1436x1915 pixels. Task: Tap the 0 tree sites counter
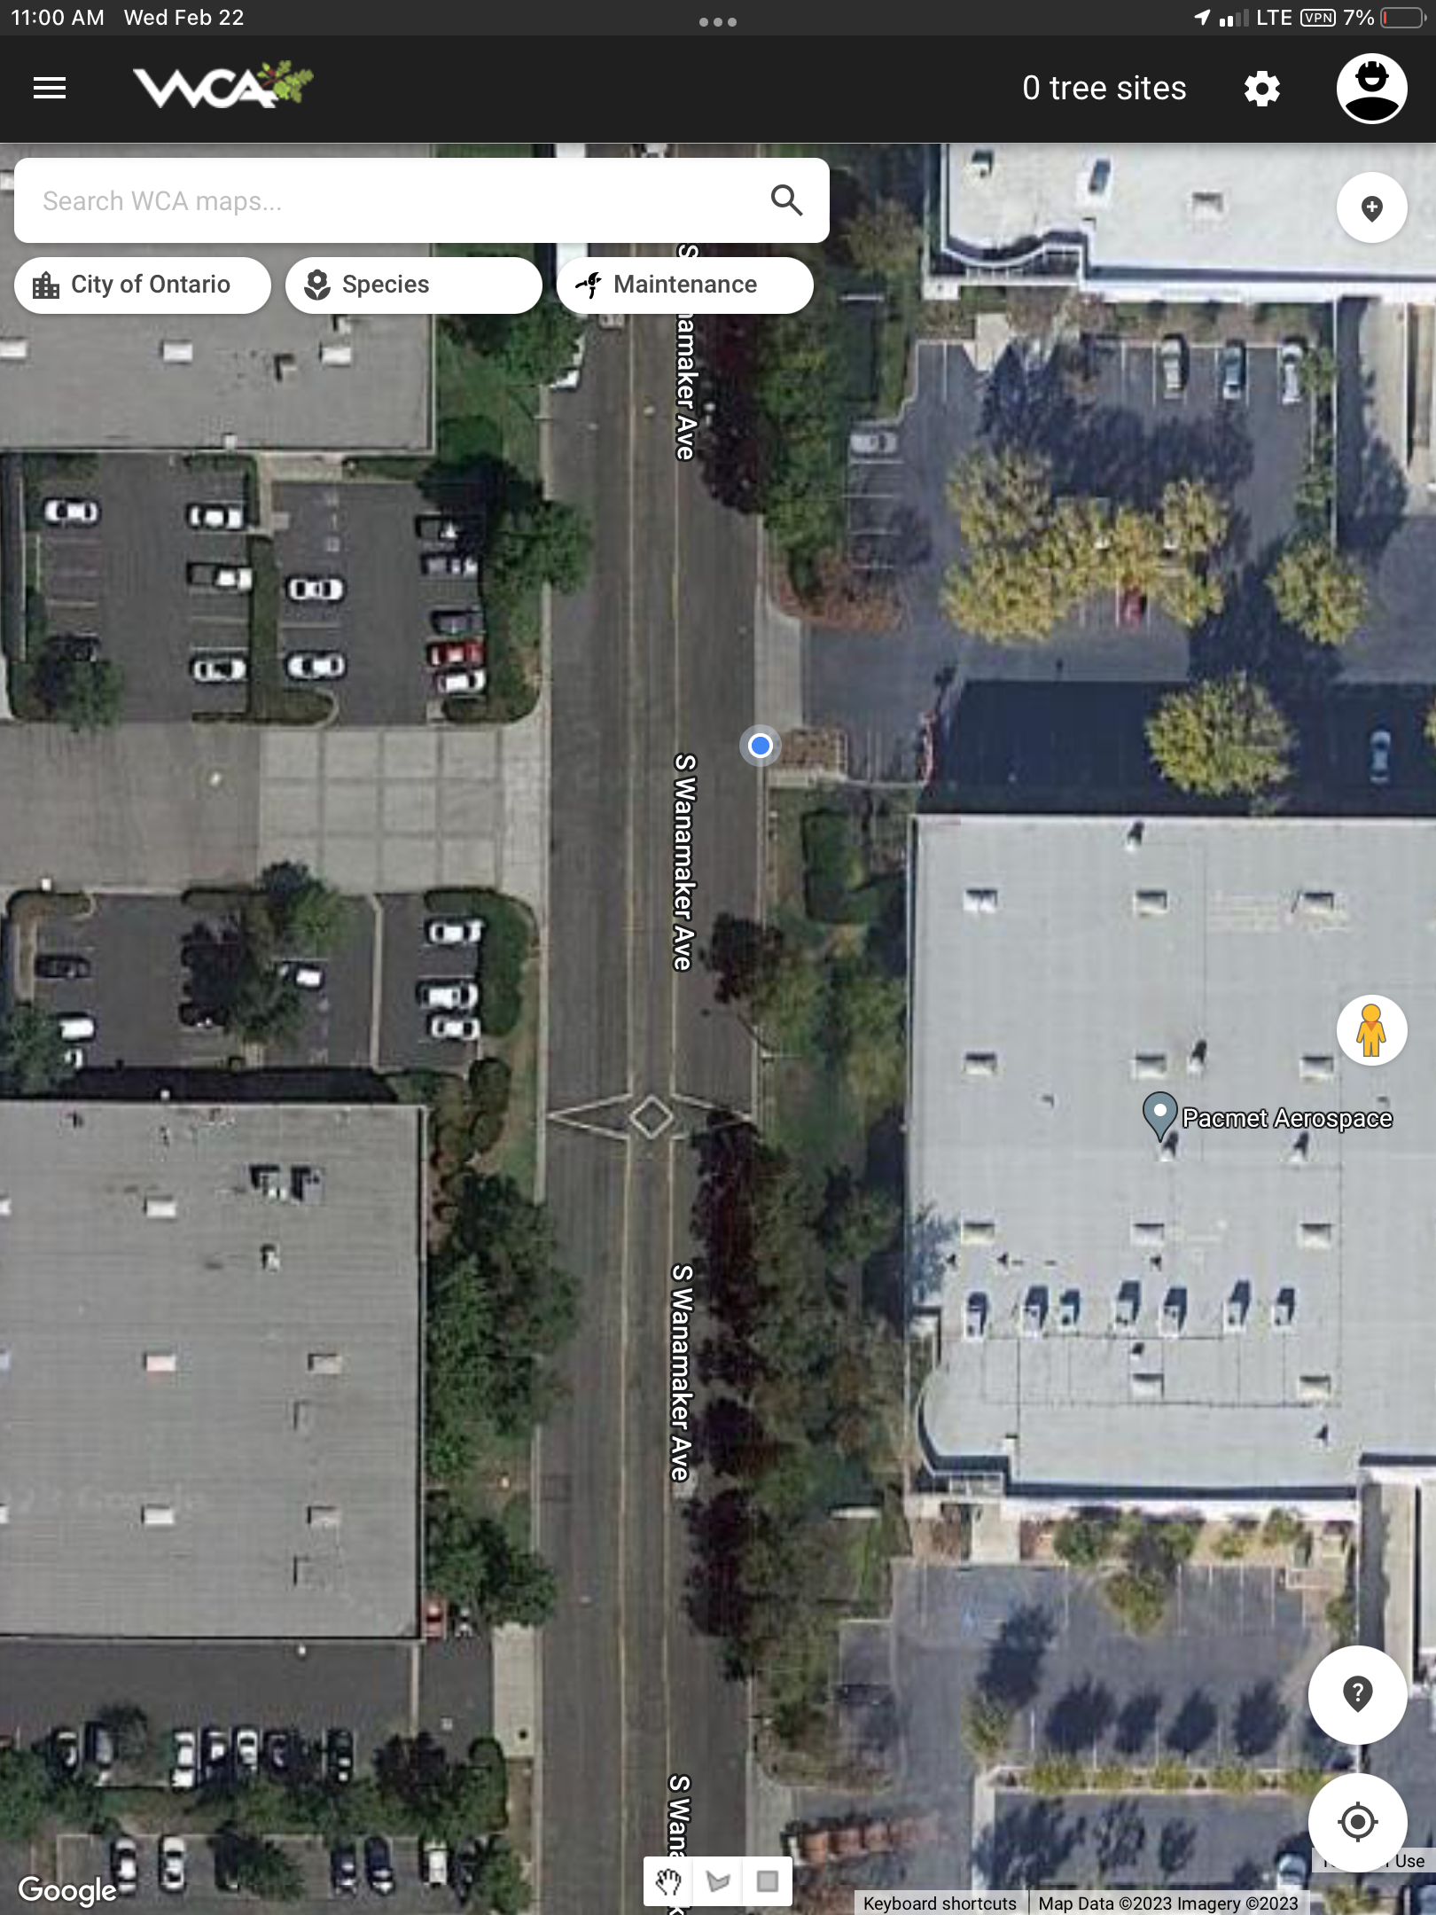[1104, 89]
